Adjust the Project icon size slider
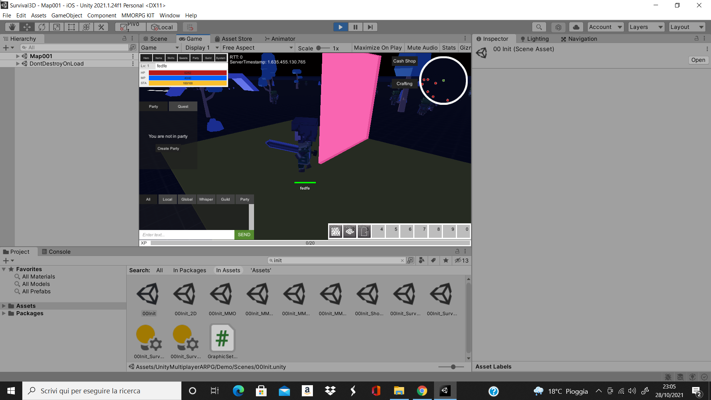 coord(451,367)
